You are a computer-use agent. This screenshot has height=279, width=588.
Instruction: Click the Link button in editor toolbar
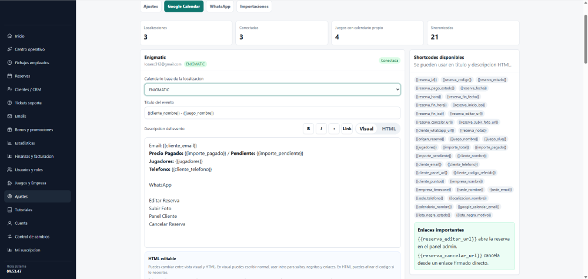(x=347, y=129)
